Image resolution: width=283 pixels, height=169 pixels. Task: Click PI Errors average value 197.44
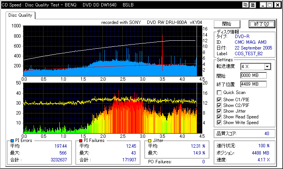coord(61,146)
